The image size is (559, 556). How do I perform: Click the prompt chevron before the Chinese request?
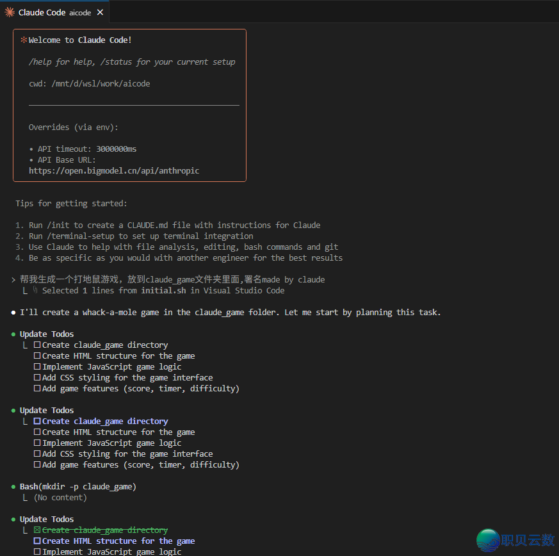pos(13,280)
